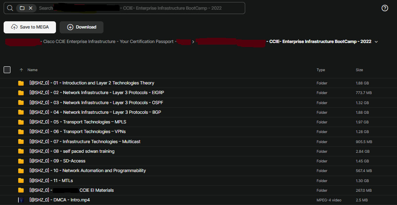Select '09 - SD-Access' folder name
The height and width of the screenshot is (205, 397).
57,161
